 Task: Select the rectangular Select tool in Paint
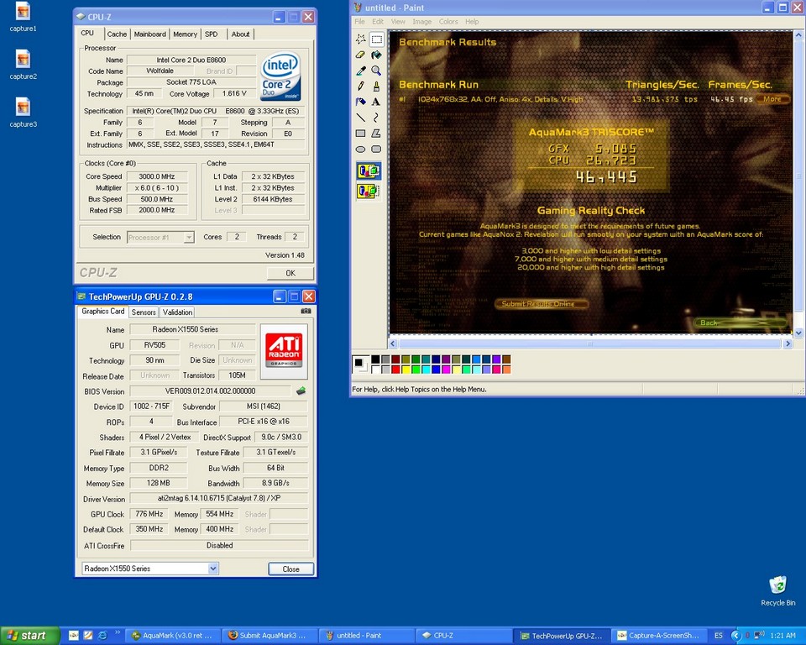pyautogui.click(x=376, y=39)
